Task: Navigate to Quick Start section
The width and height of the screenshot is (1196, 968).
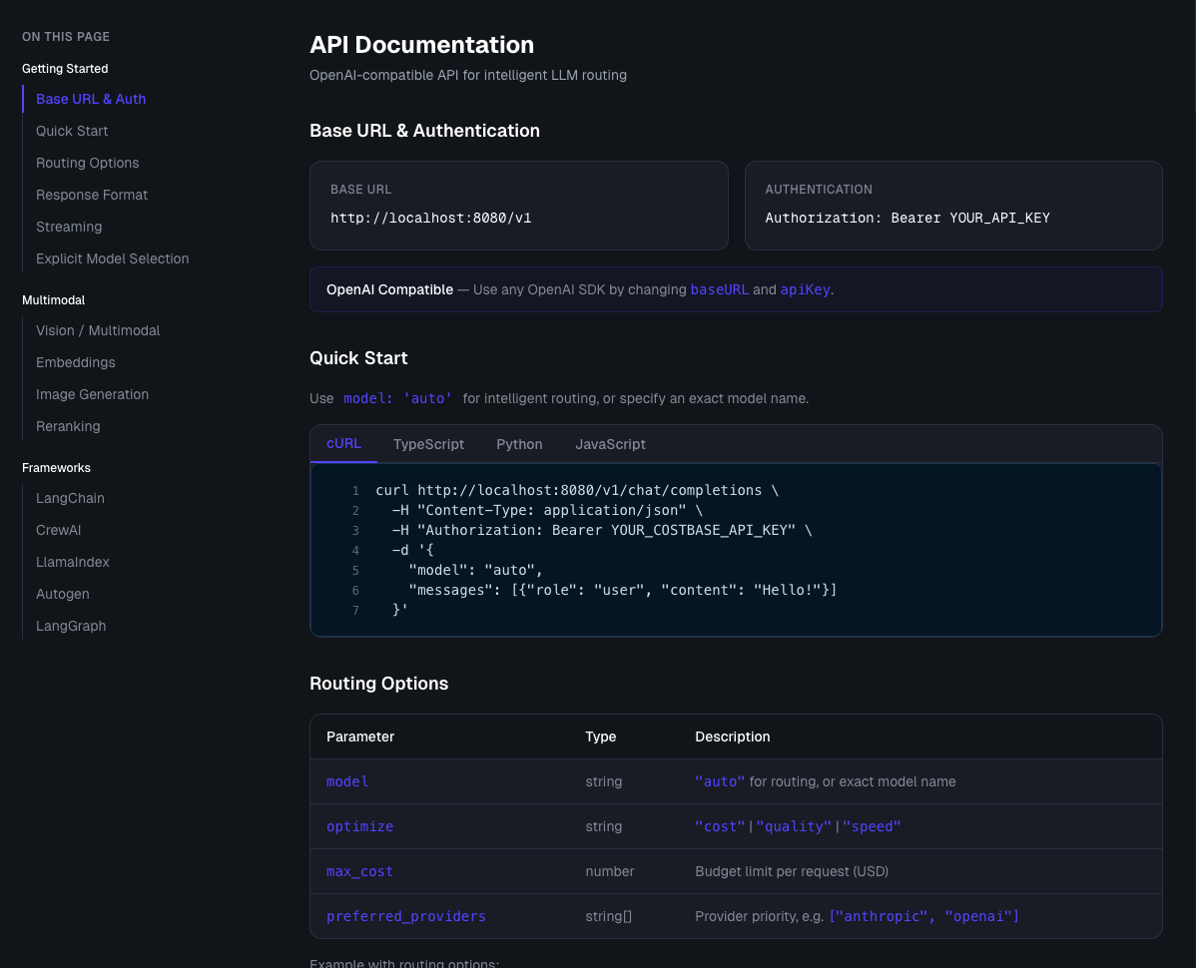Action: coord(71,131)
